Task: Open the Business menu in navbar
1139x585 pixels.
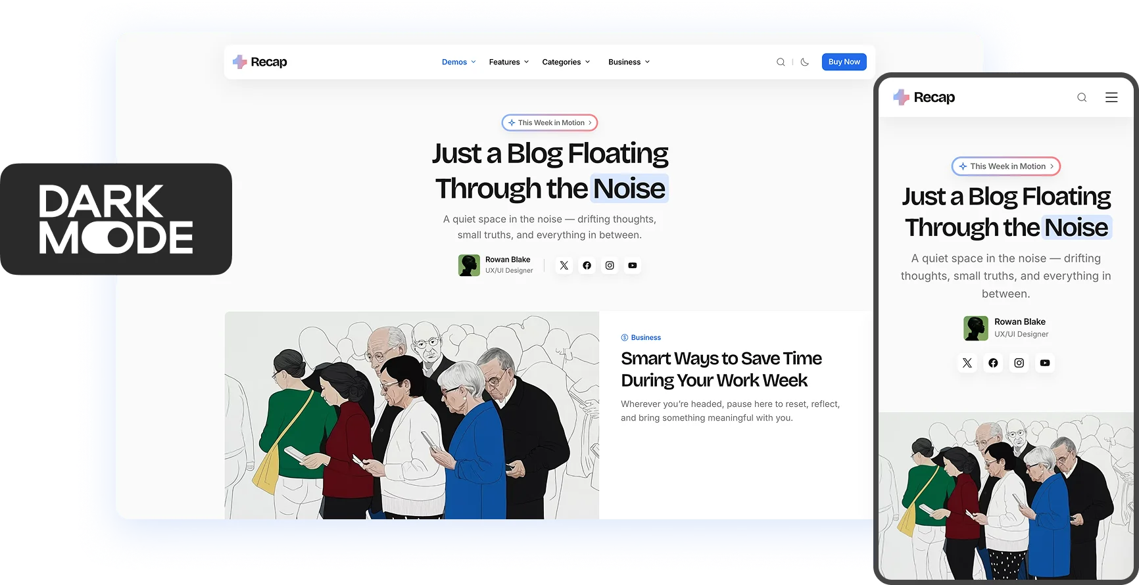Action: click(x=629, y=62)
